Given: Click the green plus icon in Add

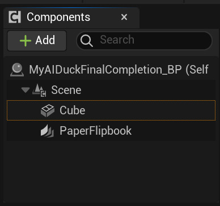Looking at the screenshot, I should pos(26,41).
